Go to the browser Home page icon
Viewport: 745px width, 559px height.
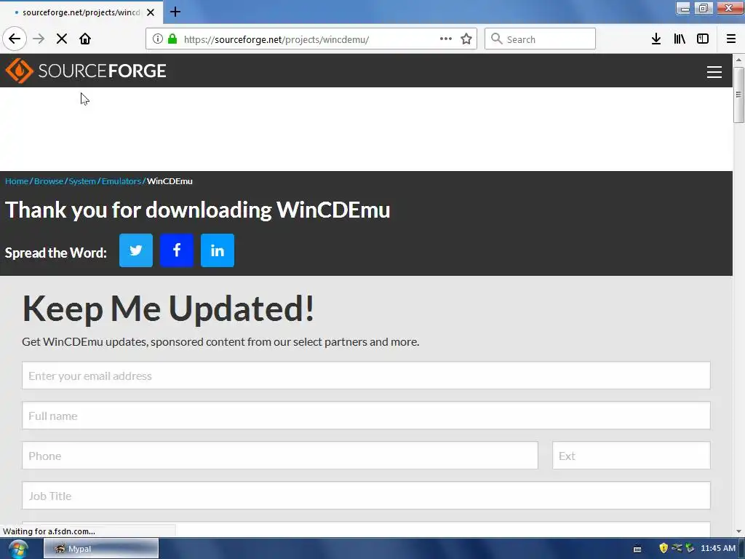85,39
